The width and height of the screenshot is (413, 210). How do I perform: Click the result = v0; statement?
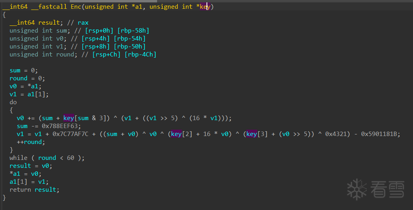(x=31, y=165)
